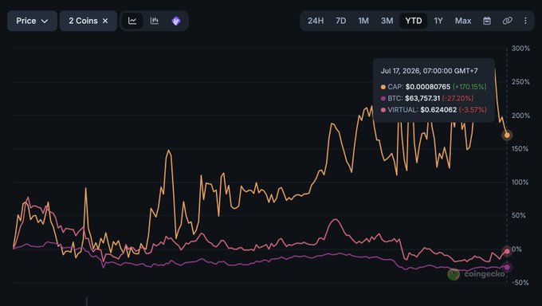Viewport: 542px width, 306px height.
Task: Select the YTD time range
Action: point(414,21)
